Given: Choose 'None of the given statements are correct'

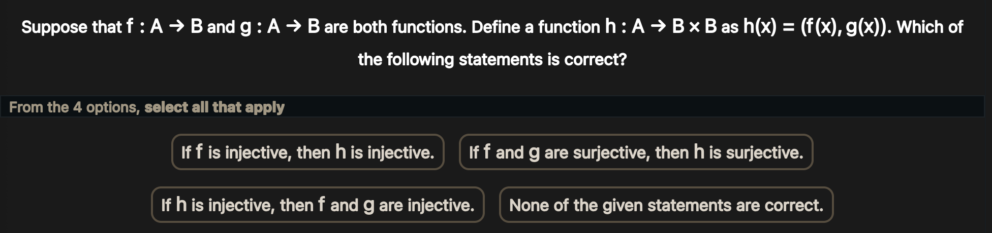Looking at the screenshot, I should (x=666, y=205).
